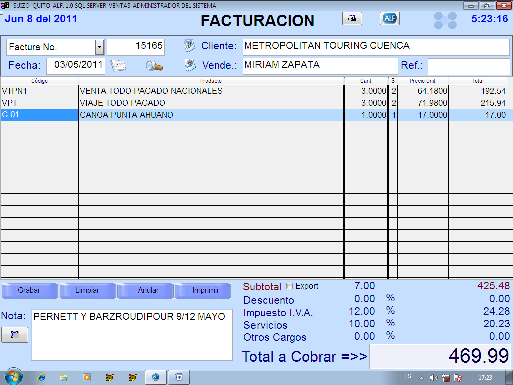Viewport: 513px width, 385px height.
Task: Click the magnifying glass search icon
Action: pos(154,66)
